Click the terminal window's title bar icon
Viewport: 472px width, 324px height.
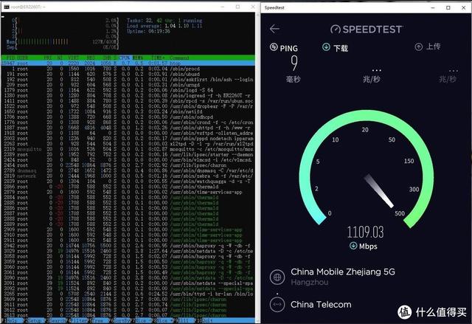click(x=7, y=7)
